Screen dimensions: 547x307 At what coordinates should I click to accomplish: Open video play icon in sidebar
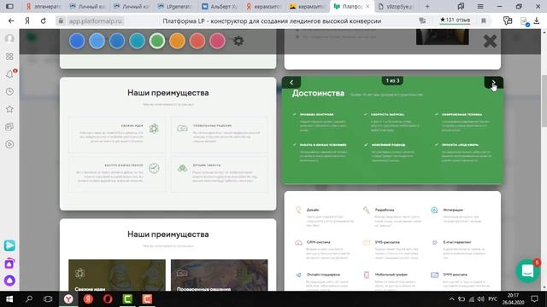click(x=9, y=144)
